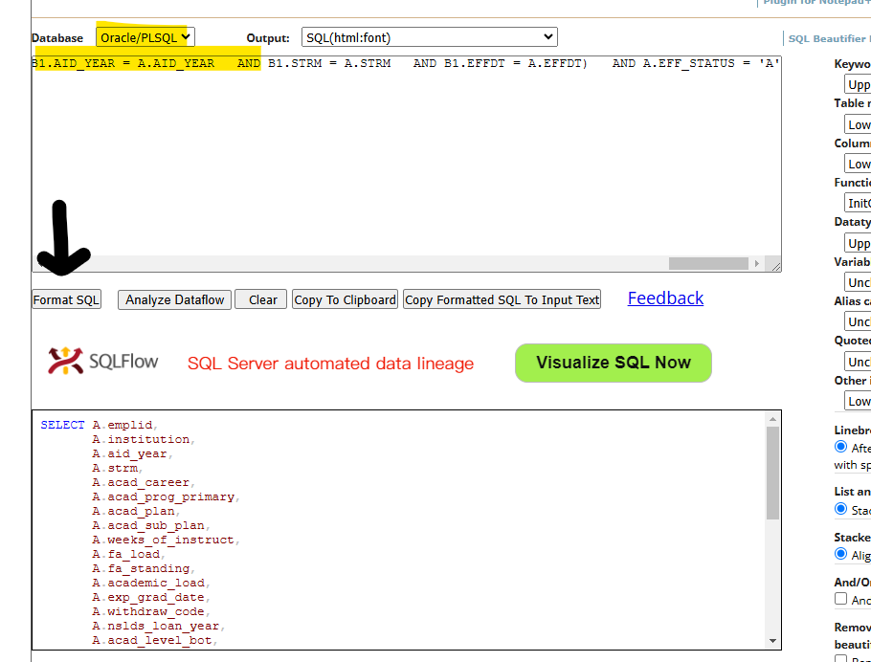Click A.weeks_of_instruct in formatted output
This screenshot has height=662, width=871.
pos(164,540)
